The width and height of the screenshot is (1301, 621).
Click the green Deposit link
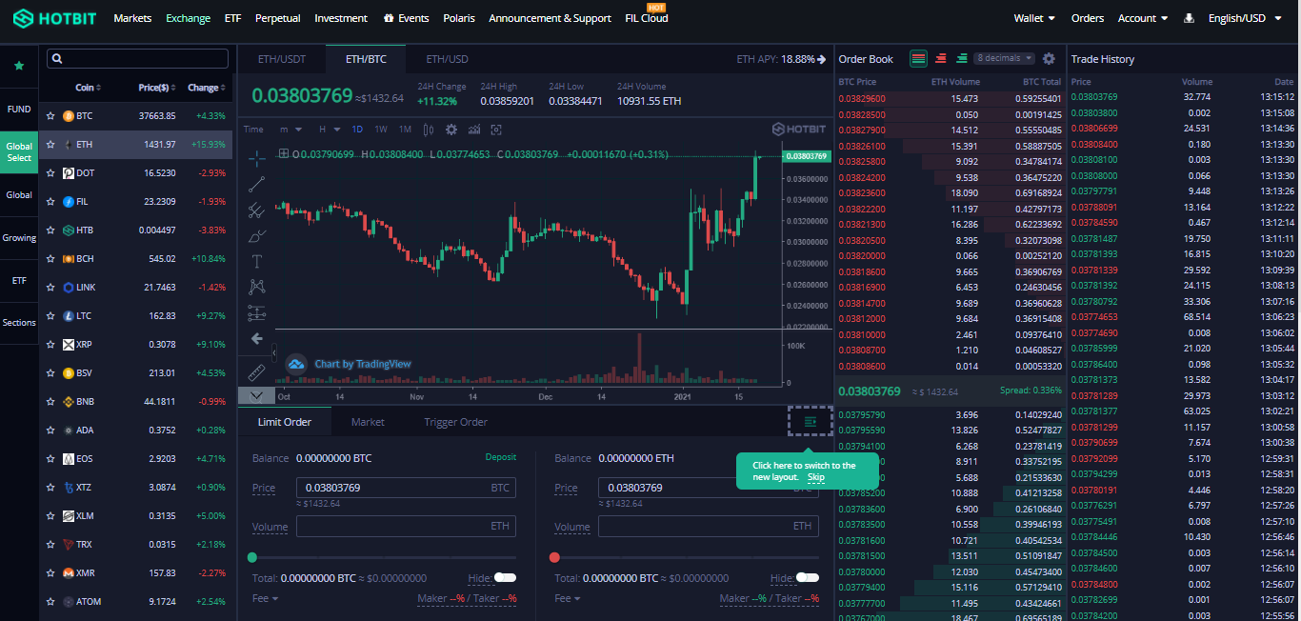pyautogui.click(x=500, y=457)
